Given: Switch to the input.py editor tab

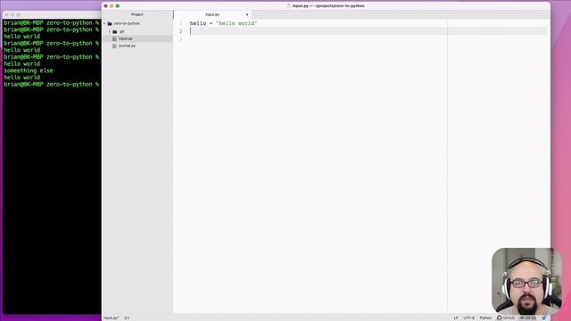Looking at the screenshot, I should click(x=212, y=14).
